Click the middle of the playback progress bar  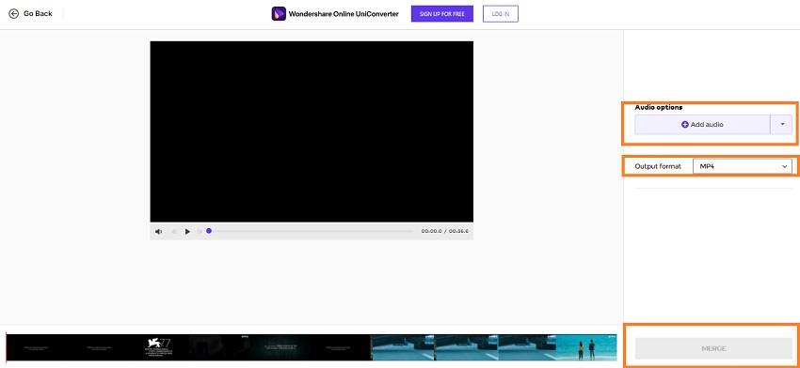[312, 231]
